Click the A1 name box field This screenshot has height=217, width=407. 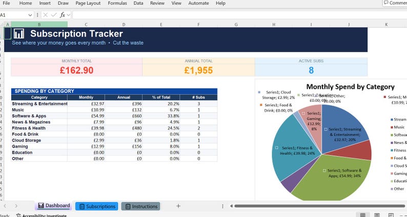13,15
